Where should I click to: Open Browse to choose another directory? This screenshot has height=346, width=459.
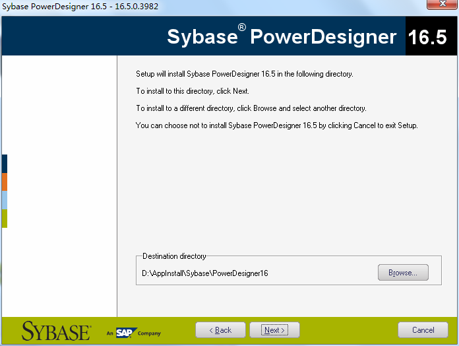pyautogui.click(x=403, y=273)
